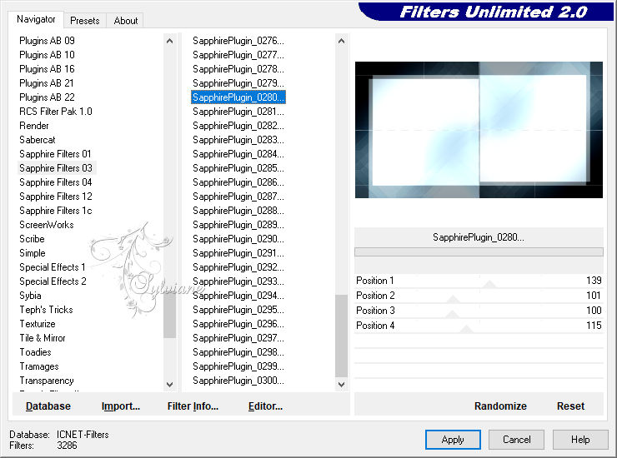Select RCS Filter Pak 1.0

click(56, 112)
